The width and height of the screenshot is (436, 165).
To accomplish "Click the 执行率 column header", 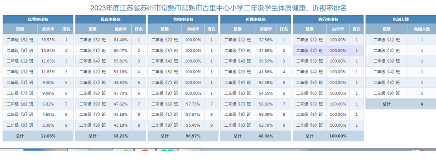I will point(339,29).
